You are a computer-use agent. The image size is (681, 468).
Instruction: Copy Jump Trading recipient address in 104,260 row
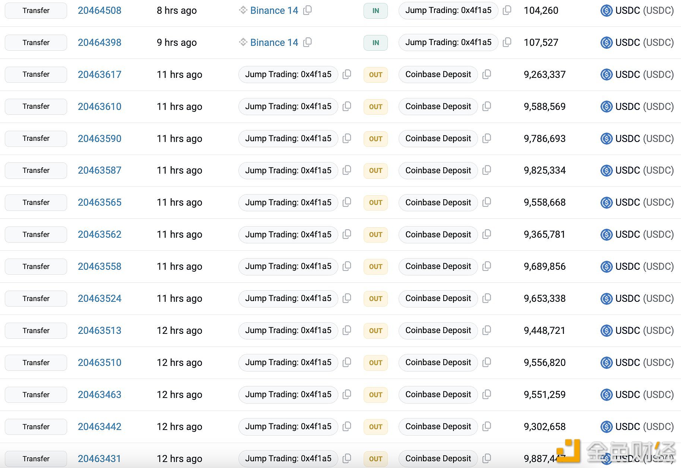pos(507,10)
